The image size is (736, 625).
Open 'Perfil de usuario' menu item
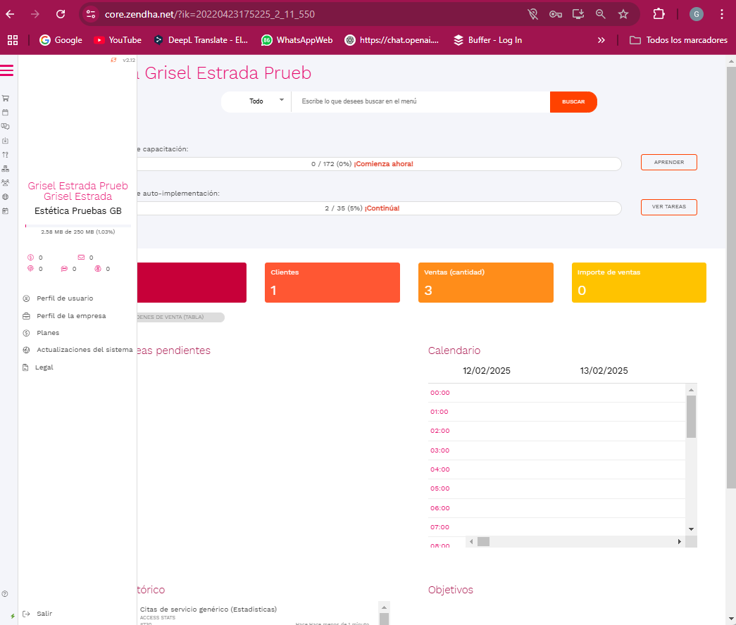click(65, 298)
